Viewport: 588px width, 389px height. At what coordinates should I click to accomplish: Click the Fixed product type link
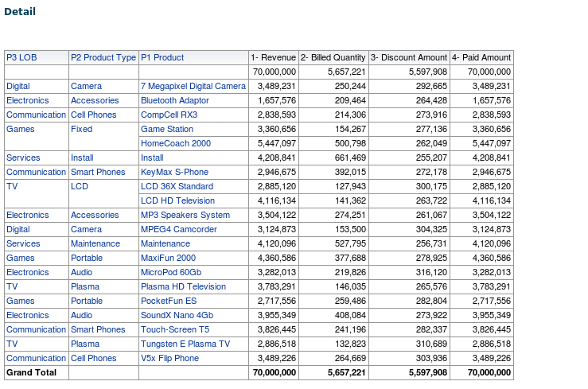click(81, 129)
